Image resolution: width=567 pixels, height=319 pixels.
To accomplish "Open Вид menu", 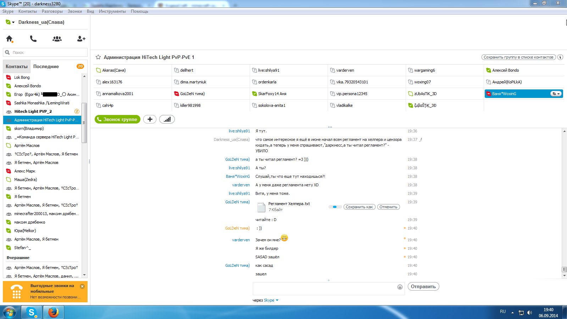I will [x=90, y=11].
